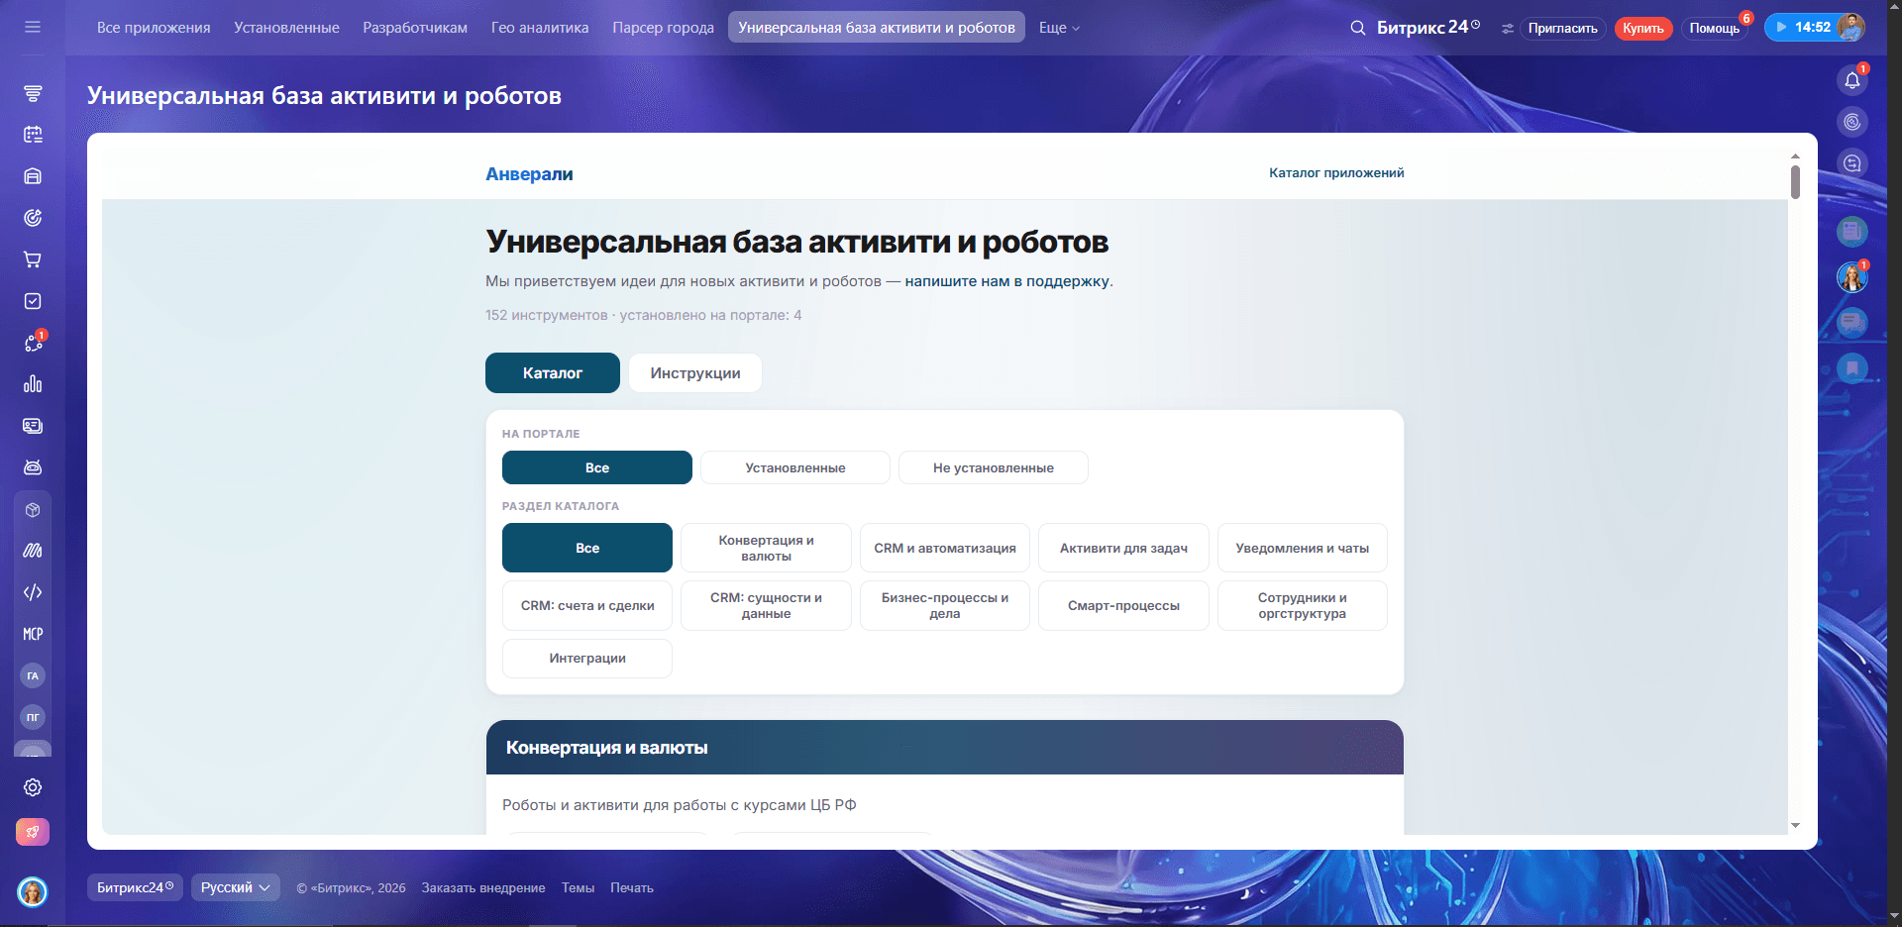Select 'CRM: счета и сделки' section filter
Image resolution: width=1902 pixels, height=927 pixels.
587,605
